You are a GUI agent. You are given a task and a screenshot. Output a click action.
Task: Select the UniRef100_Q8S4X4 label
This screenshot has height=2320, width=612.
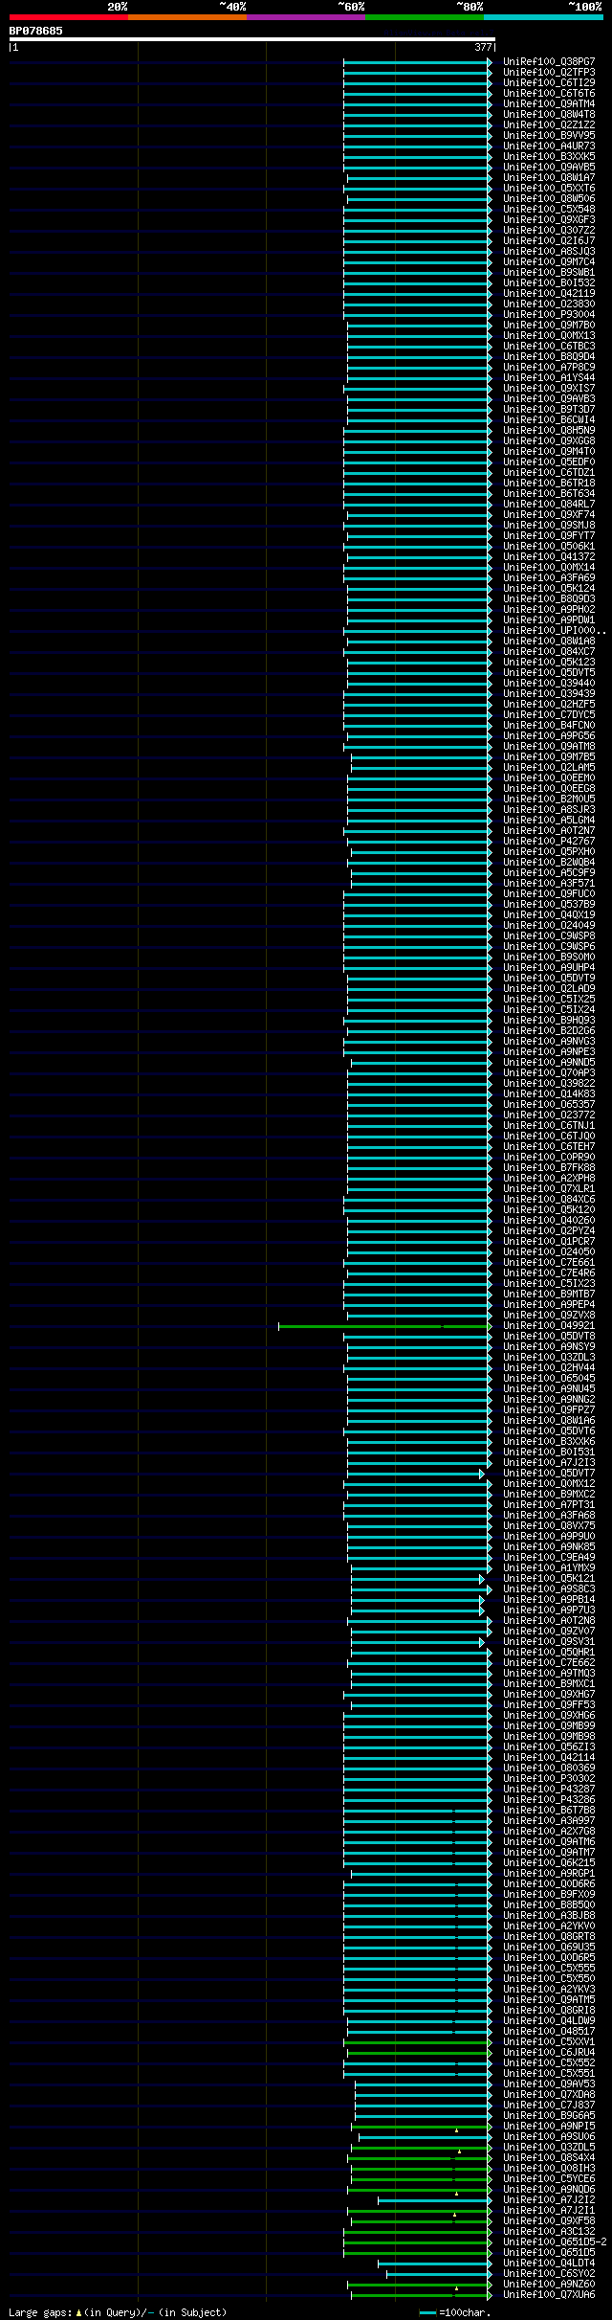(549, 2158)
